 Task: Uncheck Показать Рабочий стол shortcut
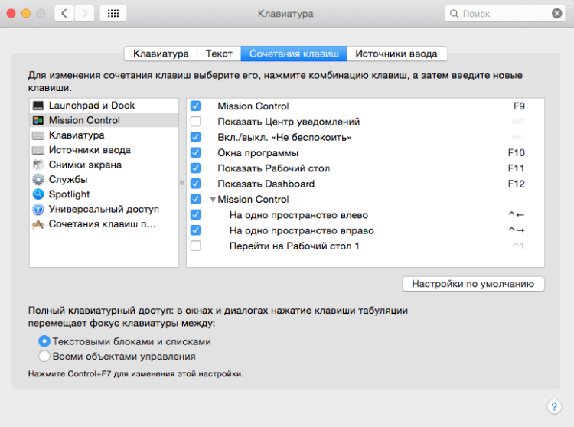(x=195, y=168)
